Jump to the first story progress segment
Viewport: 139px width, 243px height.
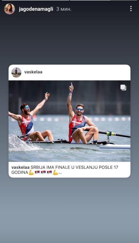35,0
